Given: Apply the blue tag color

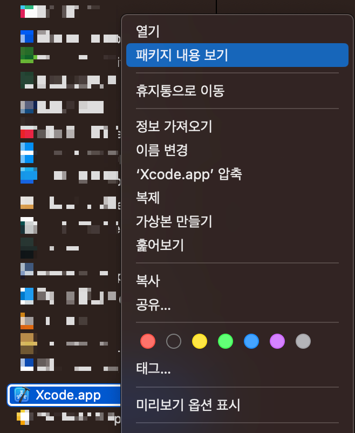Looking at the screenshot, I should 251,341.
